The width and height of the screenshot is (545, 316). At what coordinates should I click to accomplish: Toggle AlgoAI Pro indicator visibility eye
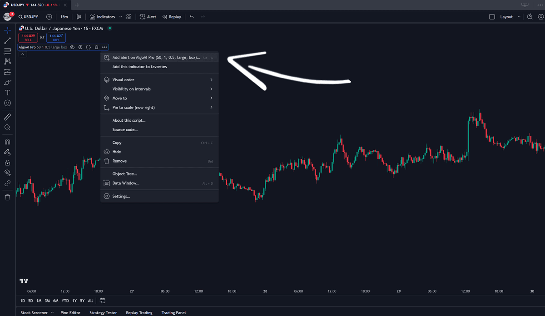(x=72, y=47)
